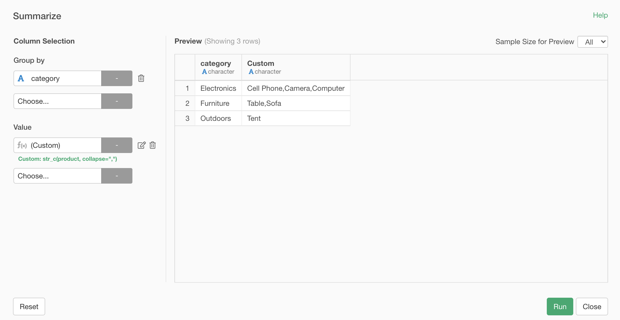Remove the Custom value with trash icon
This screenshot has height=320, width=620.
pos(153,145)
